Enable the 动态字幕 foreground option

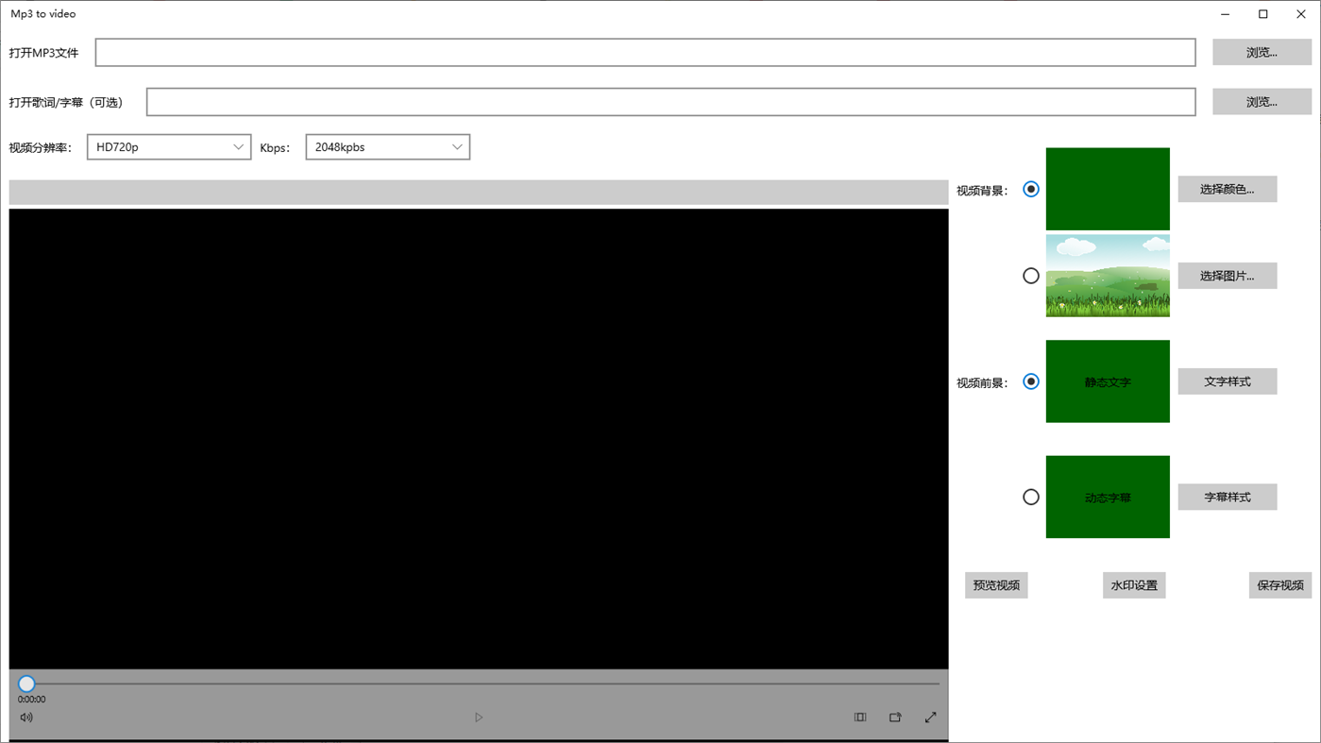pyautogui.click(x=1030, y=496)
